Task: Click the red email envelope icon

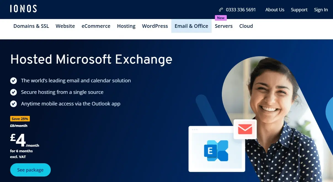Action: 245,129
